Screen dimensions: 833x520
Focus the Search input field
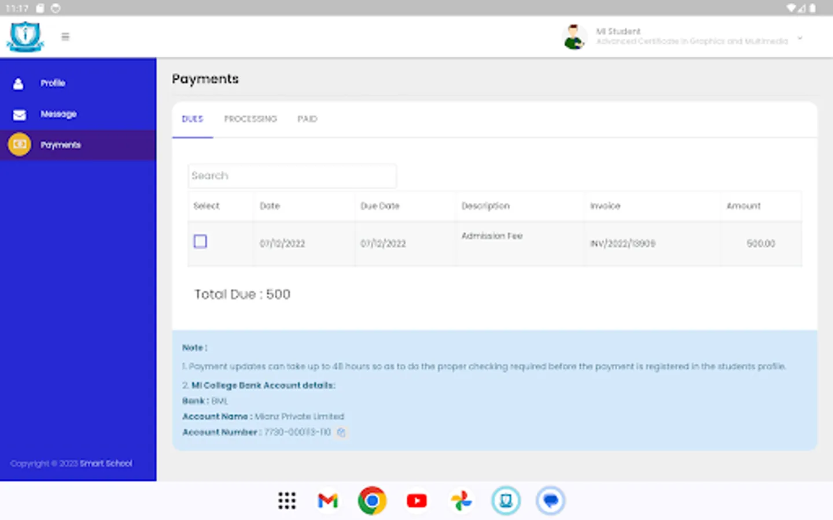(292, 176)
